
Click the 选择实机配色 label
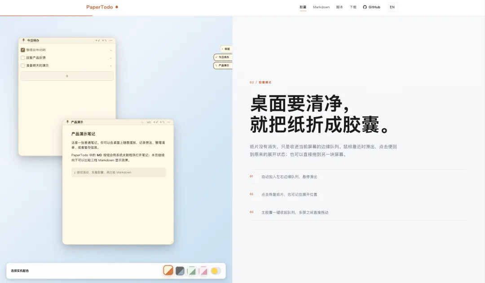20,271
